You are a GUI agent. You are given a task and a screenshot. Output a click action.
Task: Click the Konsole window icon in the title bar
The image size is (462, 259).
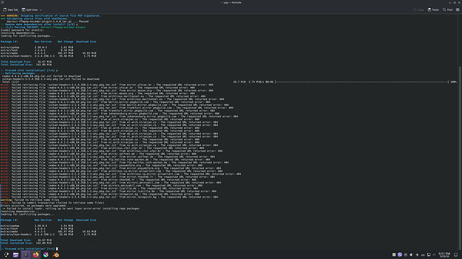(x=3, y=3)
